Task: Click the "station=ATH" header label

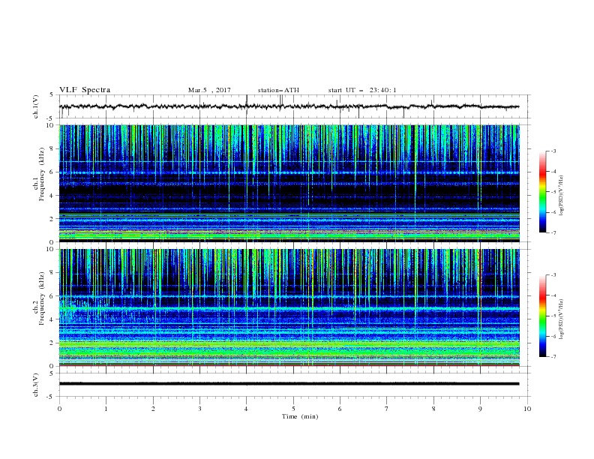Action: click(278, 90)
